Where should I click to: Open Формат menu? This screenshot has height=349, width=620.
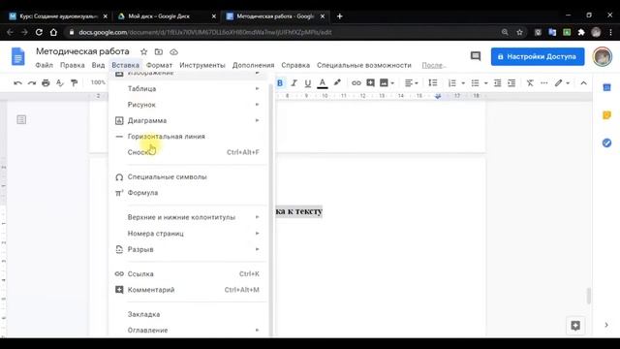click(159, 65)
